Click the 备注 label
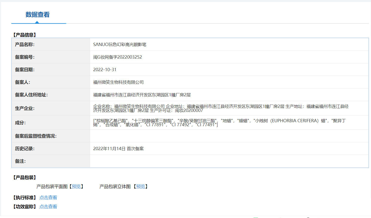 [20, 161]
